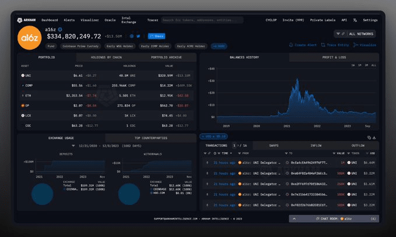Expand the Chat Room a16z bar
Screen dimensions: 396x237
(333, 218)
